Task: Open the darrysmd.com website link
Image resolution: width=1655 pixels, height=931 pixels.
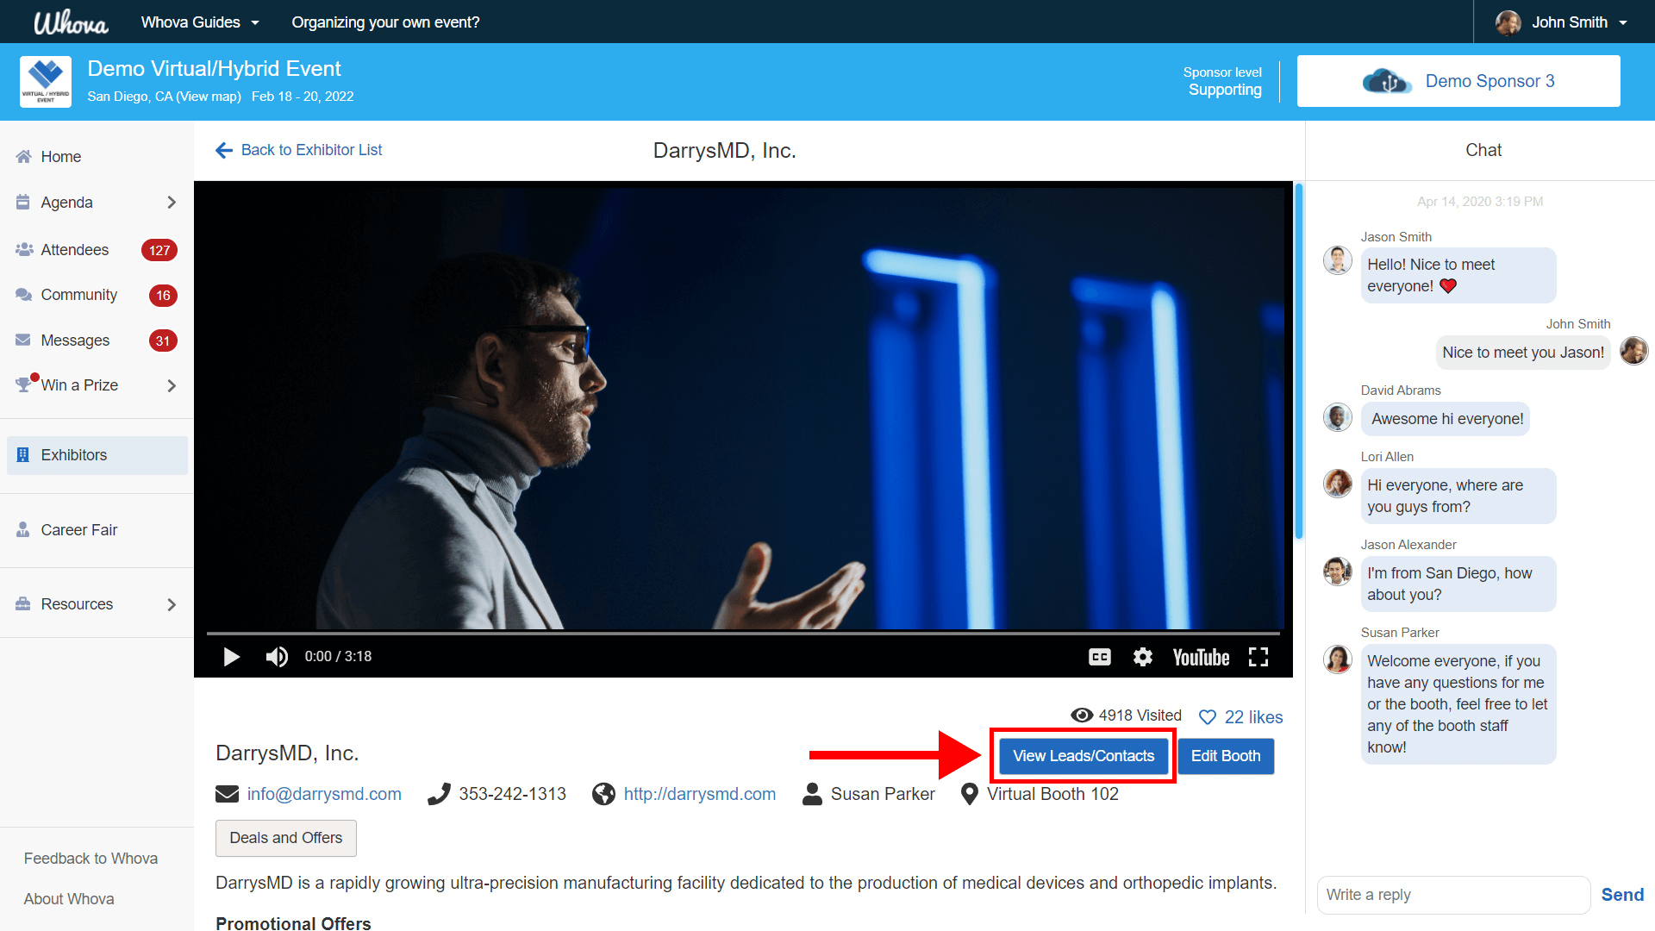Action: coord(699,794)
